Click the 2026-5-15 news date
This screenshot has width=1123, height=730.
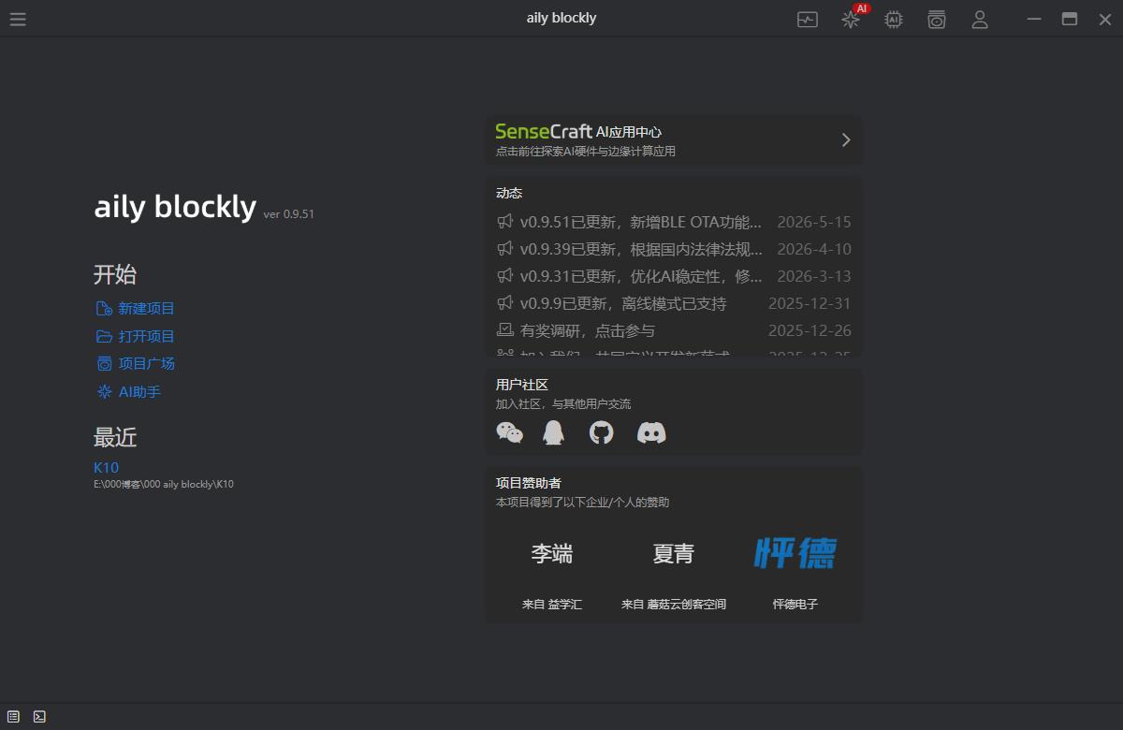click(814, 223)
